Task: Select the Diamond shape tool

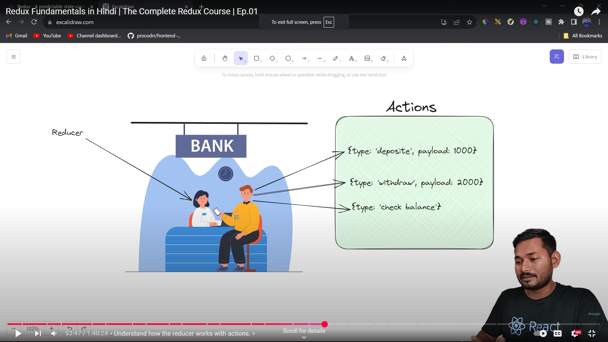Action: click(272, 58)
